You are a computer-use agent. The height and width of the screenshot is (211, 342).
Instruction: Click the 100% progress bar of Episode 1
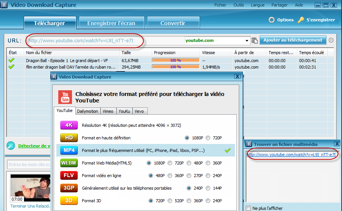pos(176,60)
